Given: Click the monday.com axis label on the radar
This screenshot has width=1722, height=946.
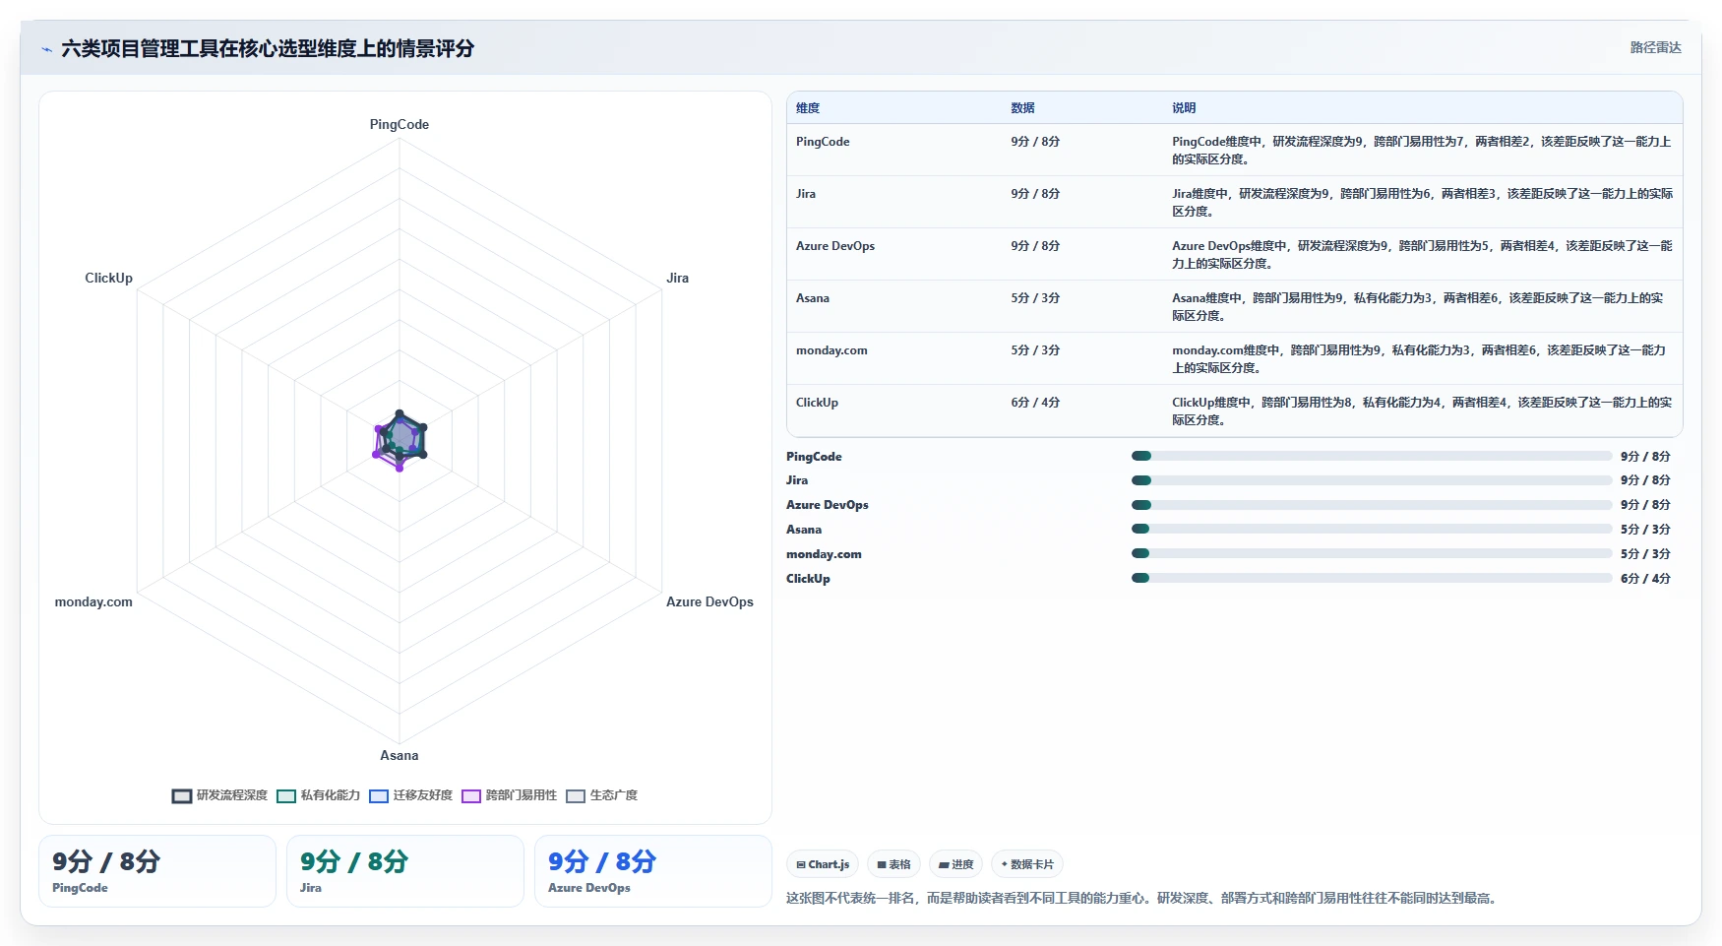Looking at the screenshot, I should pyautogui.click(x=93, y=601).
